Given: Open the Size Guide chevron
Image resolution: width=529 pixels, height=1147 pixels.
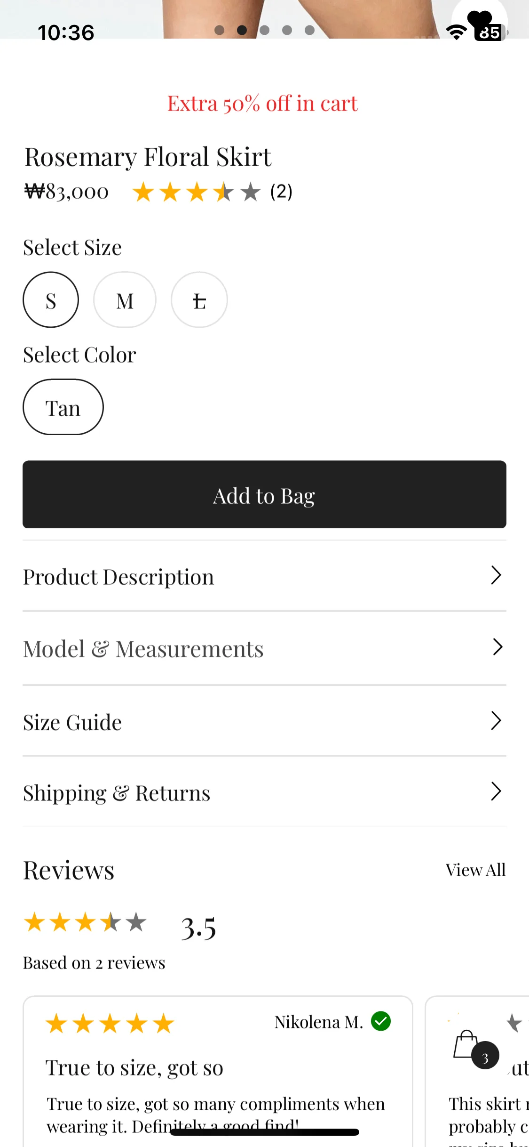Looking at the screenshot, I should (496, 720).
